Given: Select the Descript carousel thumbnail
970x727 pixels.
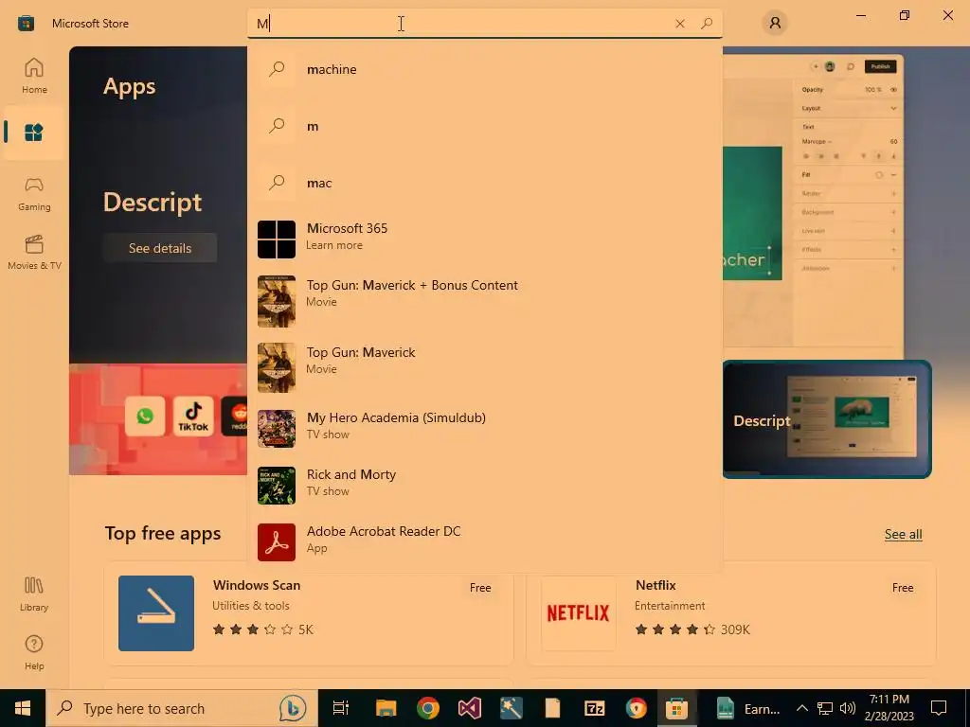Looking at the screenshot, I should tap(827, 419).
